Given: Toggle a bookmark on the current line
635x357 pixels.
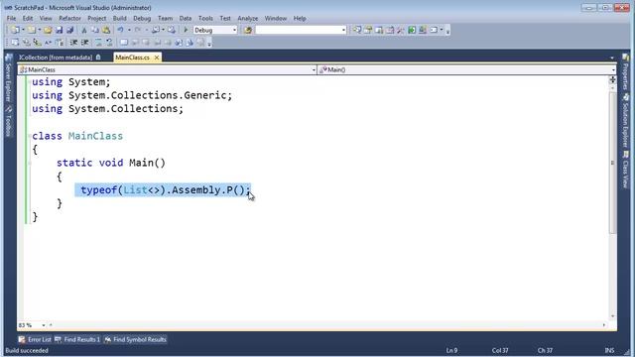Looking at the screenshot, I should pos(124,42).
